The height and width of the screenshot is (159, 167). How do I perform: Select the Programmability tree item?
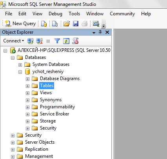coord(57,107)
